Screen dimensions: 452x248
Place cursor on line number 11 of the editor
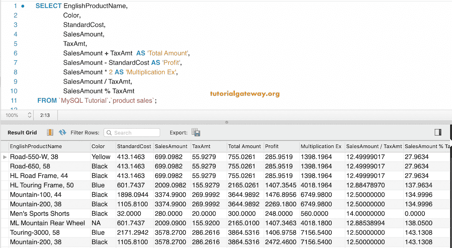tap(14, 100)
